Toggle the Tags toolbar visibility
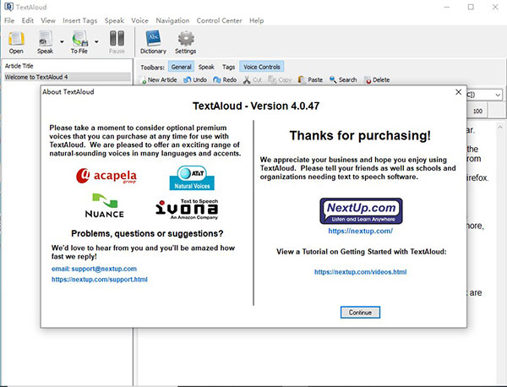This screenshot has width=507, height=387. [x=228, y=67]
